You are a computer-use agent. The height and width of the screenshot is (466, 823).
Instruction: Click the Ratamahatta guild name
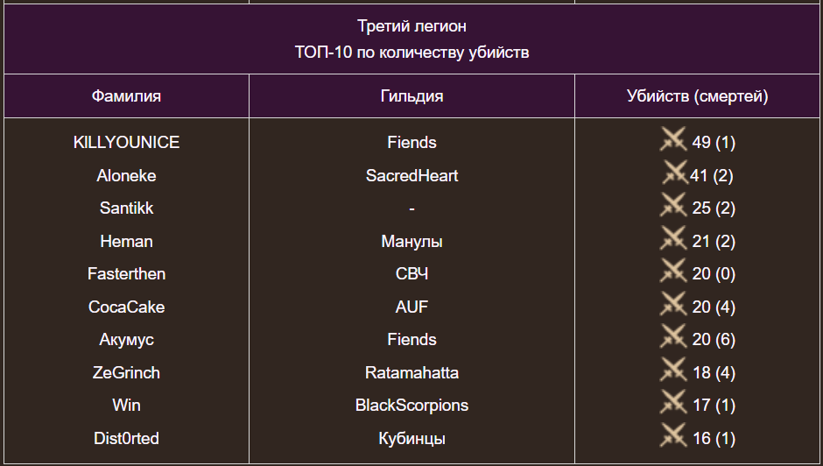[411, 372]
